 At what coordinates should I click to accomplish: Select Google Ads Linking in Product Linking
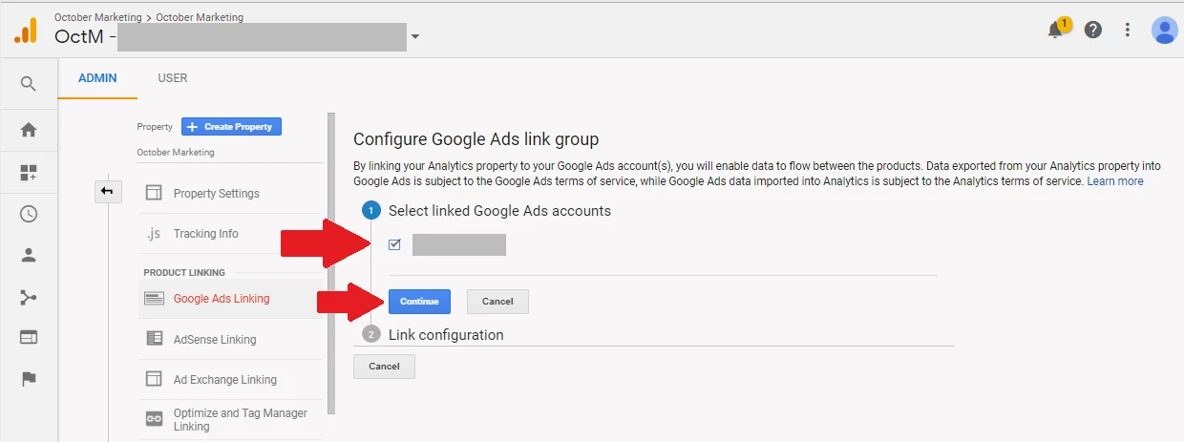click(x=222, y=299)
